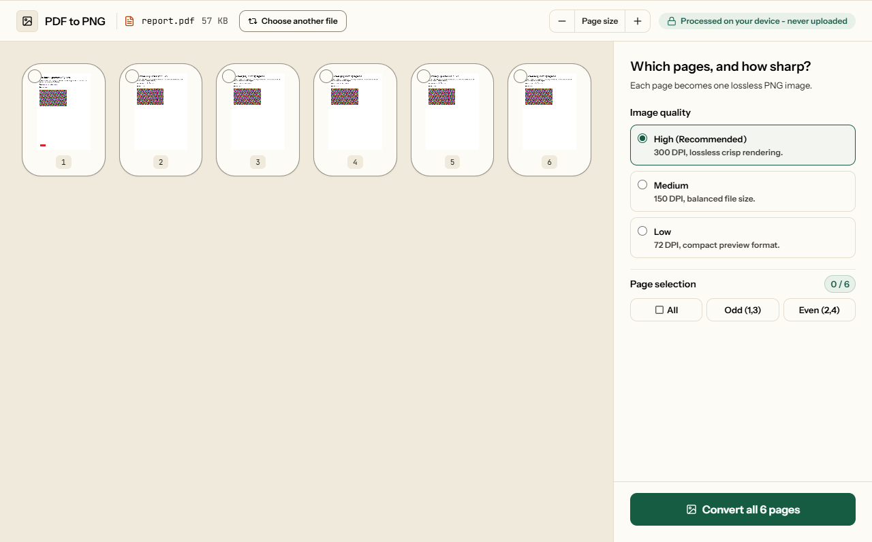The image size is (872, 542).
Task: Select page 1 using its circle checkbox
Action: [x=35, y=76]
